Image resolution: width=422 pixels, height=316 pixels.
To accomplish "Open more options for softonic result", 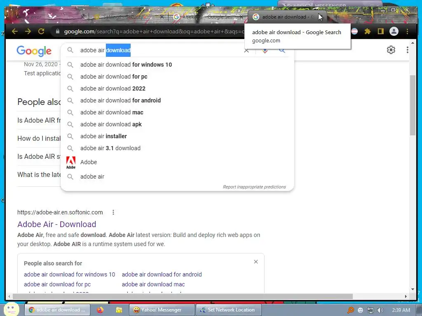I will [x=113, y=212].
